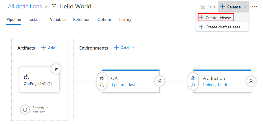Image resolution: width=263 pixels, height=124 pixels.
Task: Open the History tab
Action: point(125,19)
